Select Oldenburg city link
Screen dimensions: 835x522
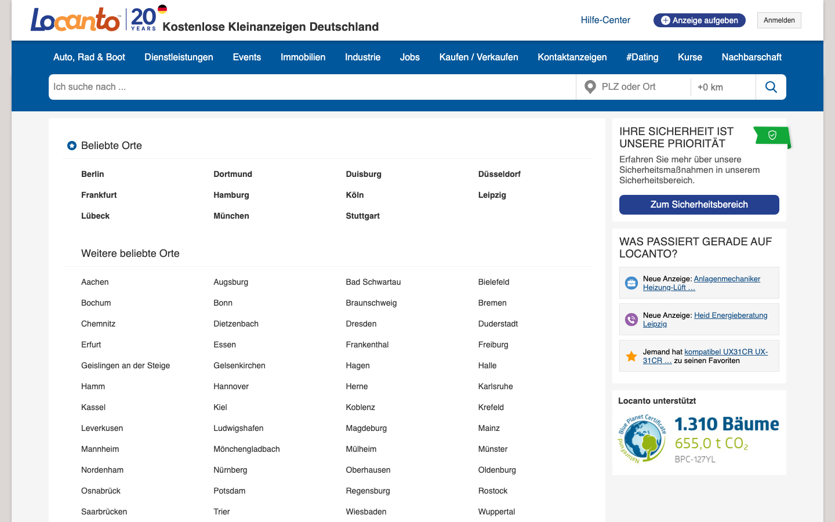coord(497,470)
